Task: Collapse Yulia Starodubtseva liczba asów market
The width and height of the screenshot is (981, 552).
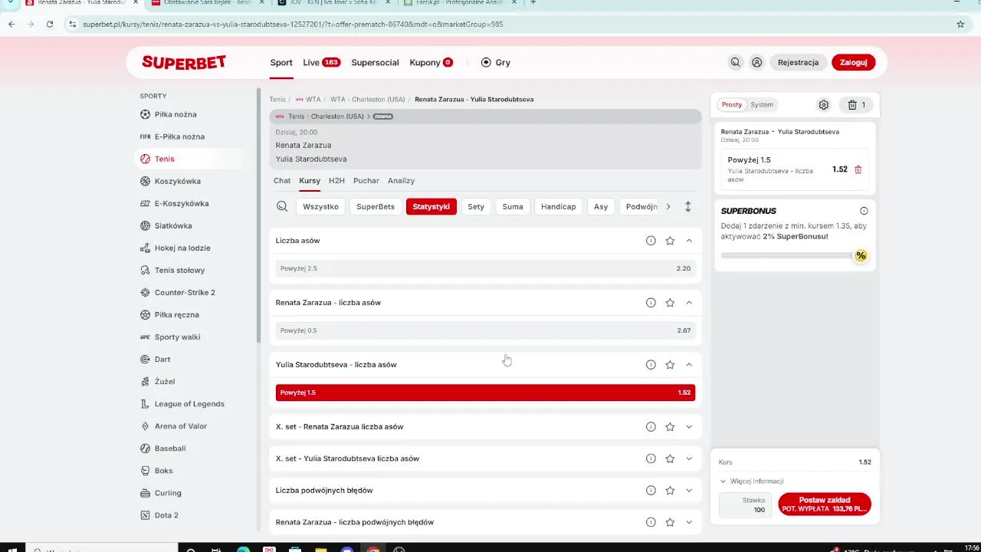Action: tap(689, 365)
